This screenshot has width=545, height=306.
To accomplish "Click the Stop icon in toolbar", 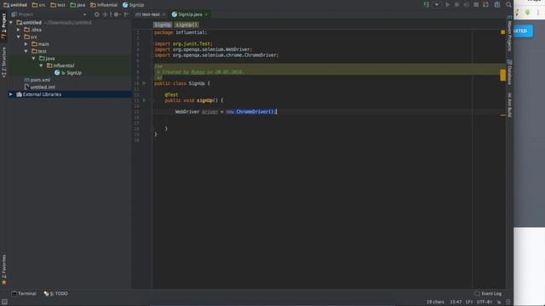I will (476, 4).
